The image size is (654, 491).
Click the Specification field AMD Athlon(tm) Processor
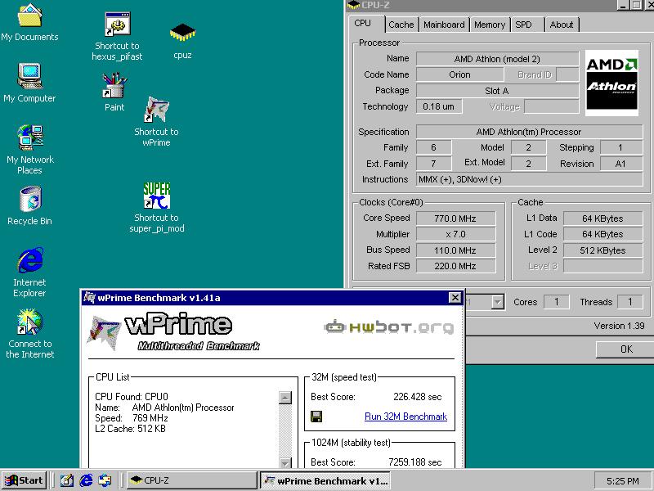coord(529,132)
